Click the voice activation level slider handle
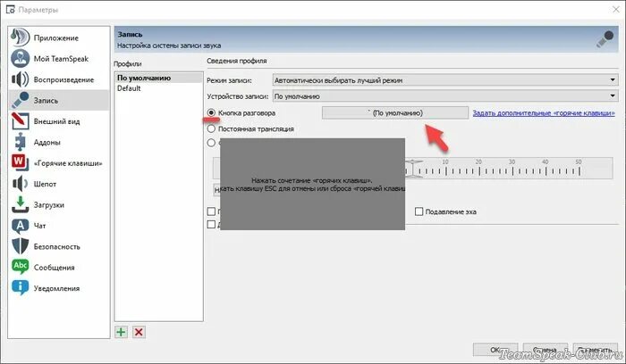The image size is (626, 364). (x=412, y=169)
